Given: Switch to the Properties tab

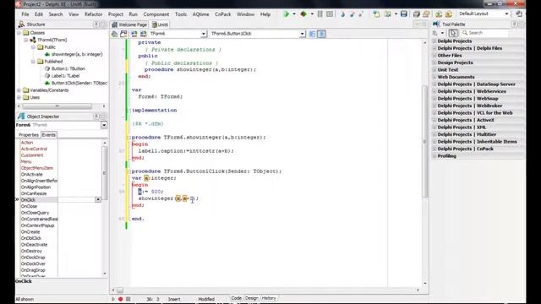Looking at the screenshot, I should (29, 135).
